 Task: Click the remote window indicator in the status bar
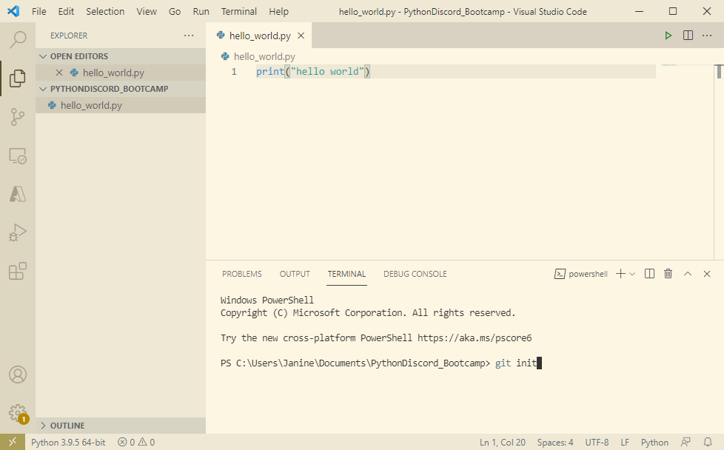[x=13, y=442]
